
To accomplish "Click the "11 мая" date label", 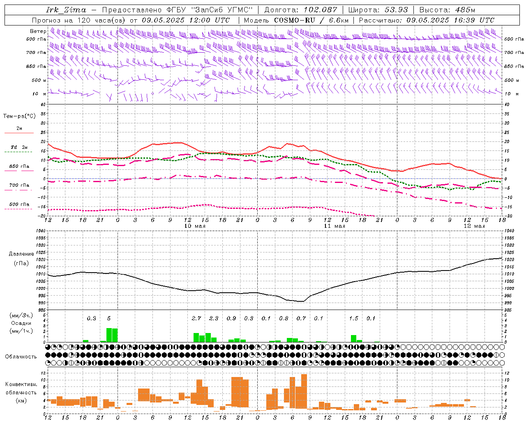I will tap(335, 226).
